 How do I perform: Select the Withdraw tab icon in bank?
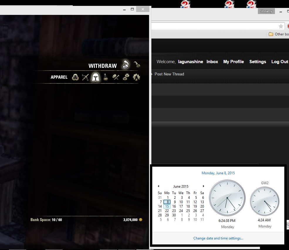point(126,65)
